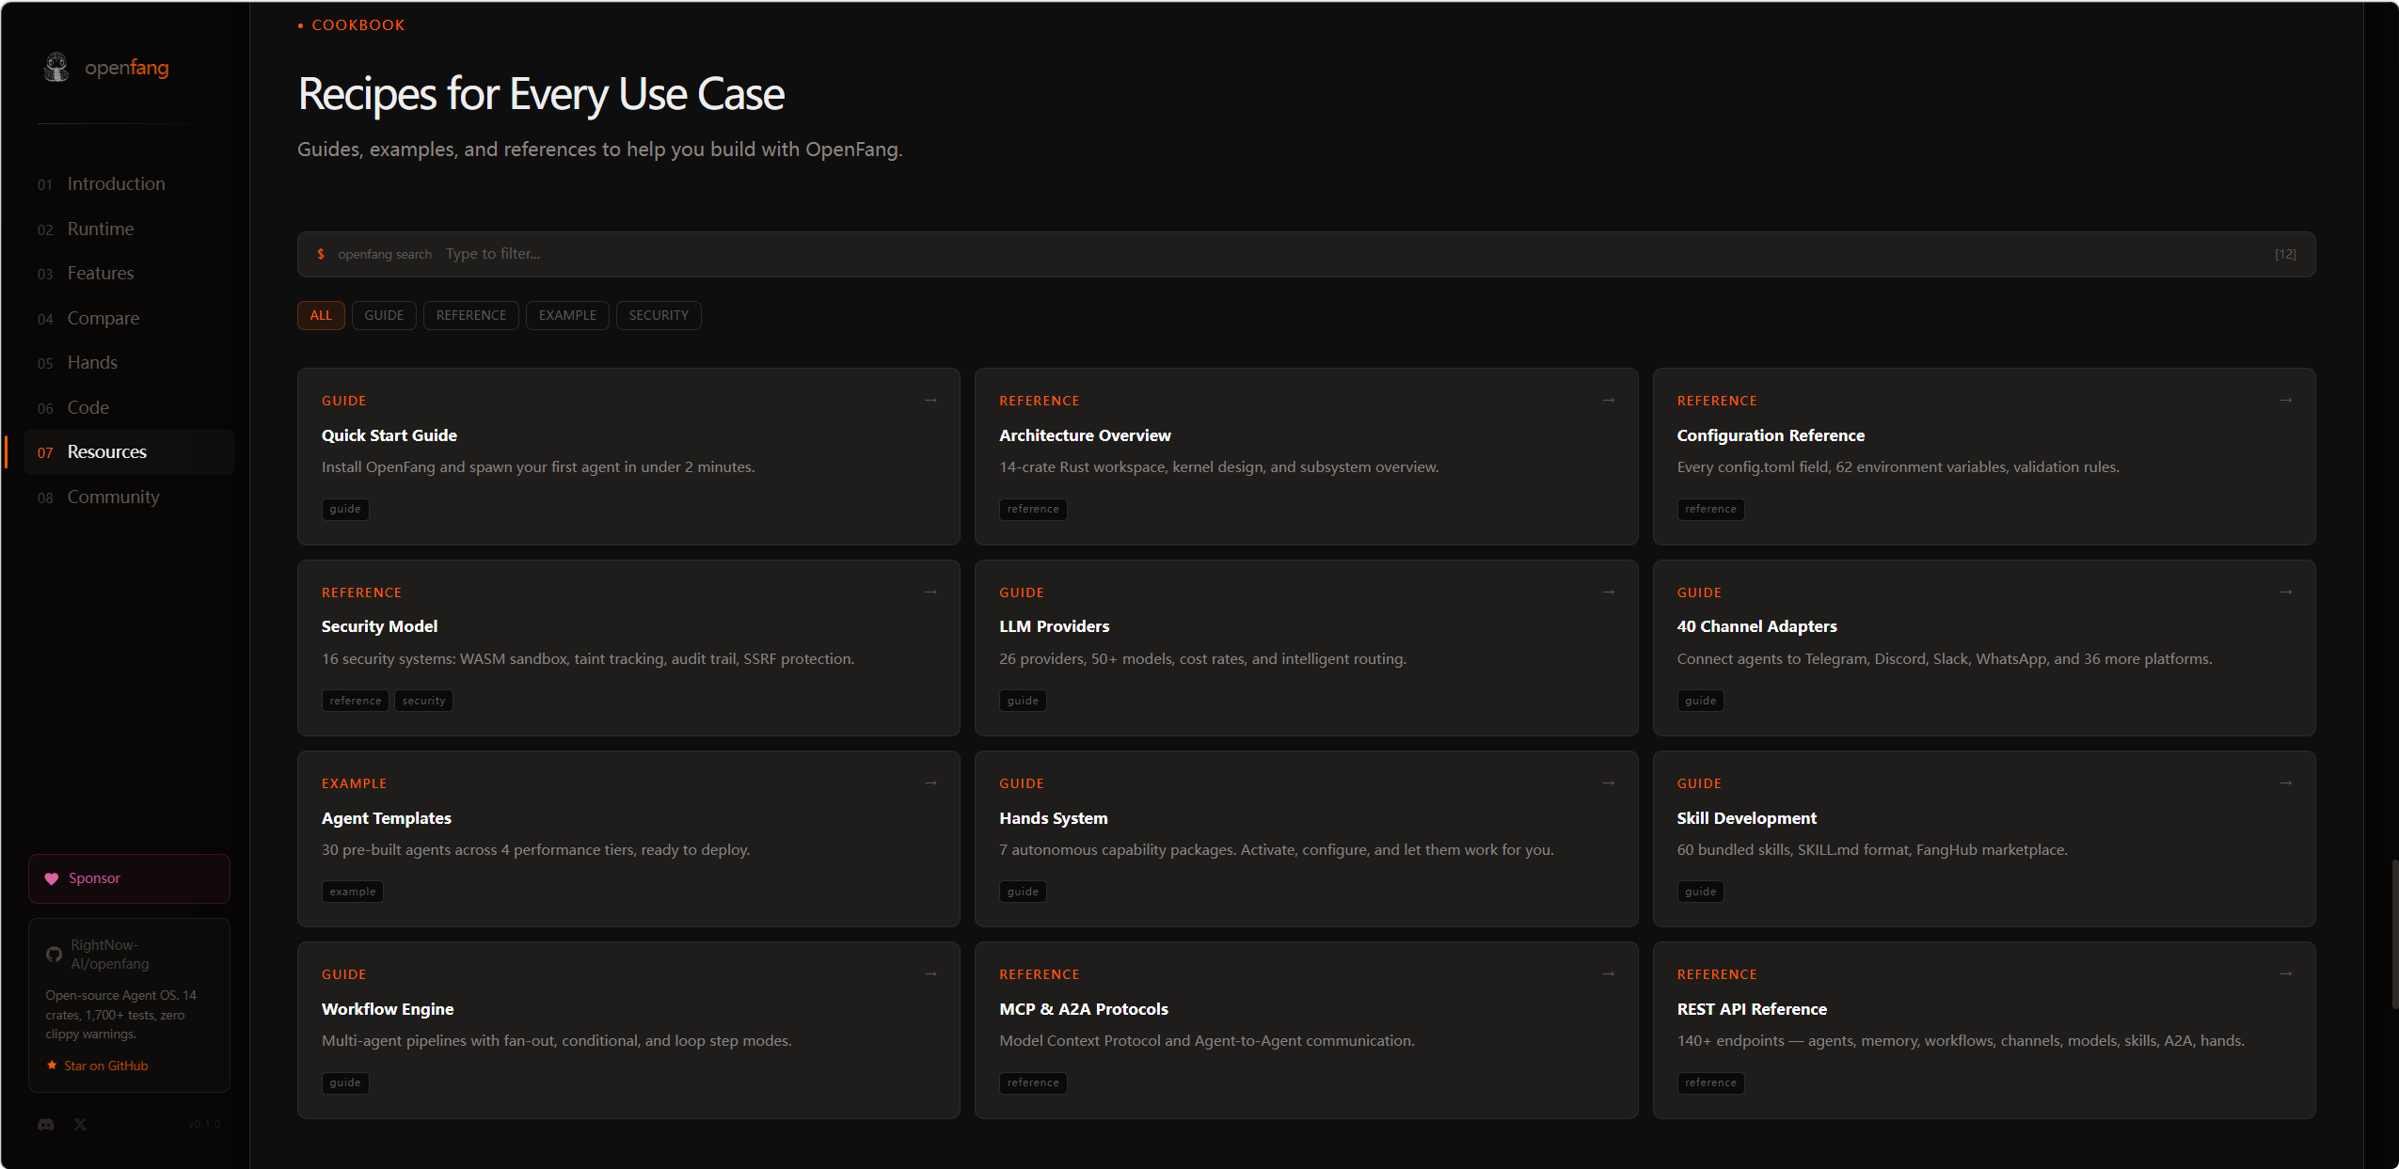Focus the openfang search filter field
The image size is (2399, 1169).
tap(1306, 254)
